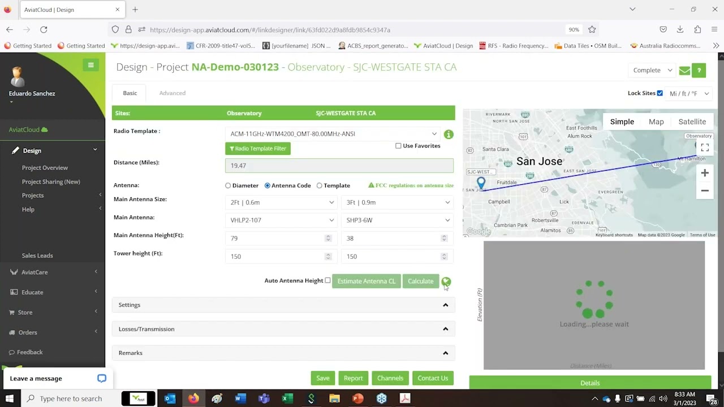Open Project Sharing (New) in sidebar
This screenshot has height=407, width=724.
coord(51,182)
